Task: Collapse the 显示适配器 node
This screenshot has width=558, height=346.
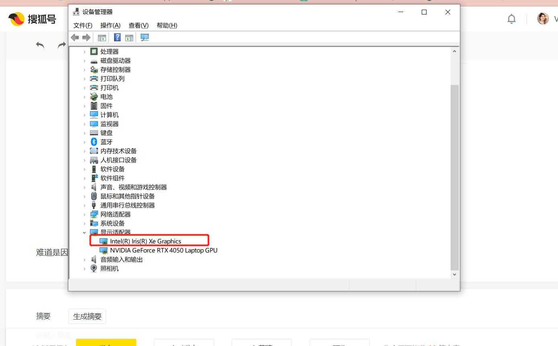Action: coord(84,232)
